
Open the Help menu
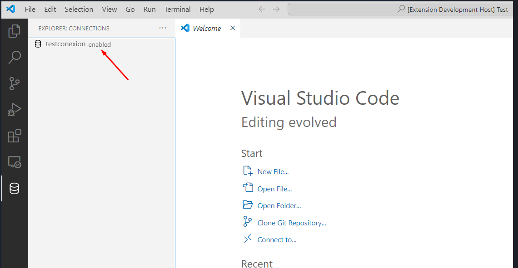click(206, 9)
